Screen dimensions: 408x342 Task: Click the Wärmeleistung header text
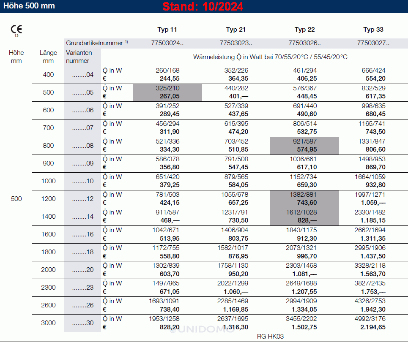click(x=270, y=57)
